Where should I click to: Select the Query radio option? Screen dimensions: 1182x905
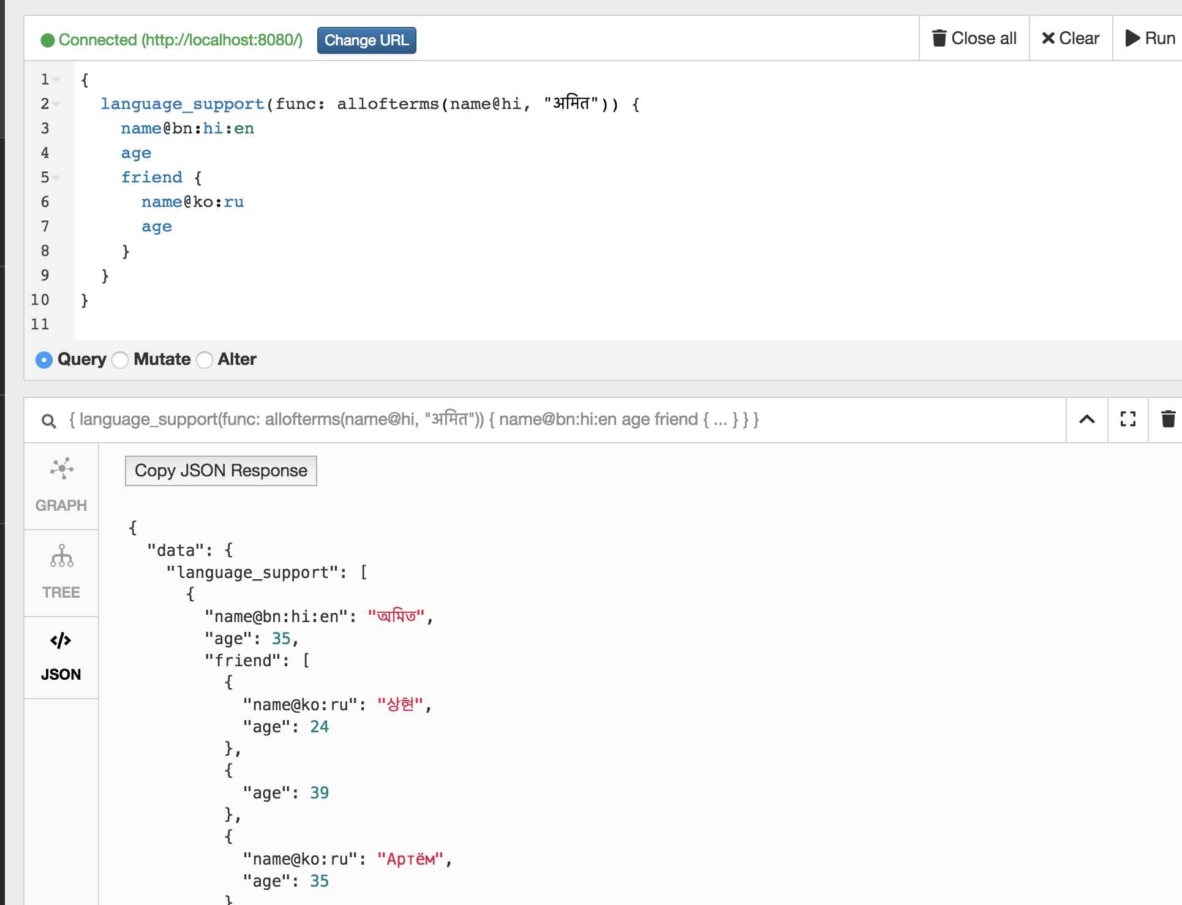[44, 360]
